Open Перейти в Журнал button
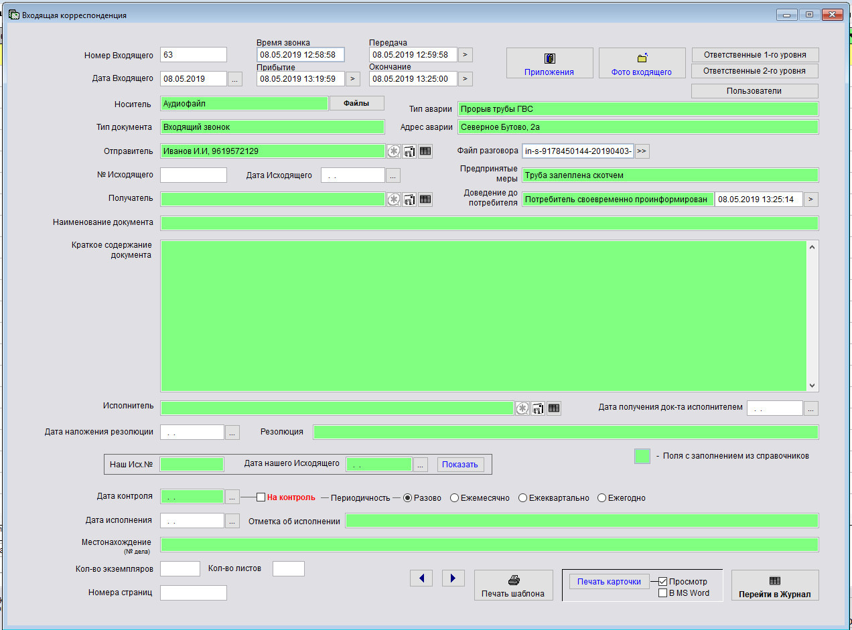Screen dimensions: 852x630 pos(774,585)
